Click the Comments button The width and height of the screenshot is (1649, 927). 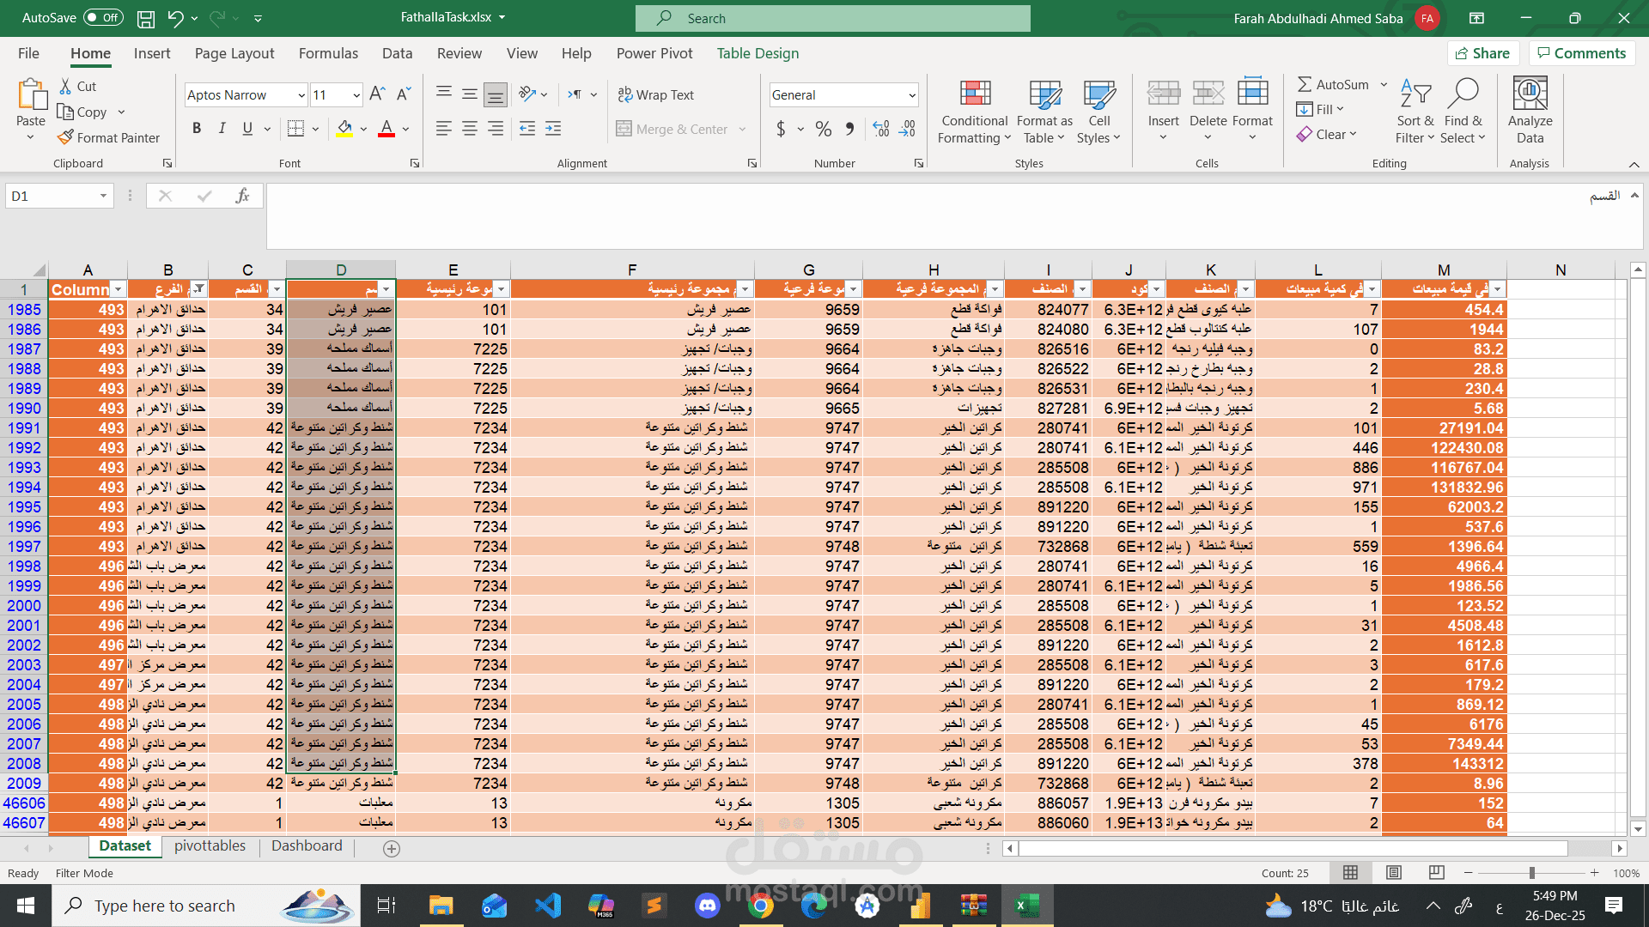point(1581,53)
